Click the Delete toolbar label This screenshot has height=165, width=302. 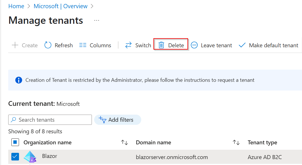(176, 45)
